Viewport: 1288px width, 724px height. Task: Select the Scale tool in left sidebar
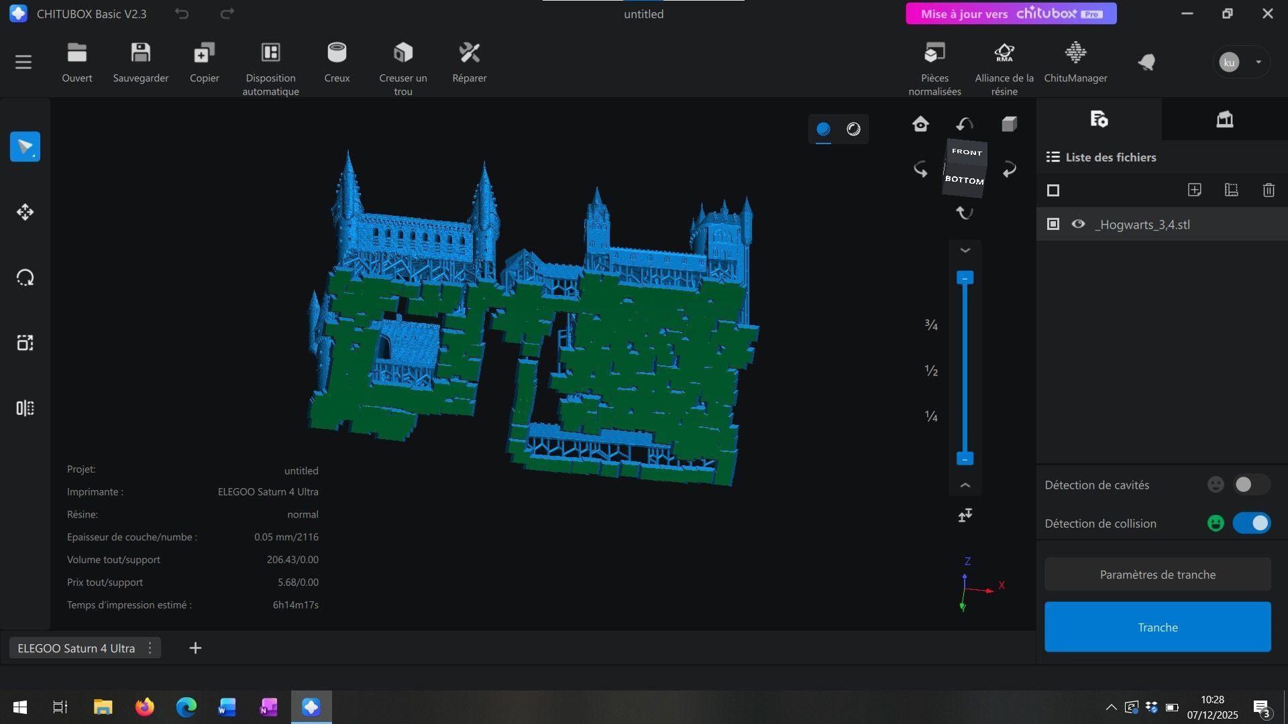[x=25, y=343]
